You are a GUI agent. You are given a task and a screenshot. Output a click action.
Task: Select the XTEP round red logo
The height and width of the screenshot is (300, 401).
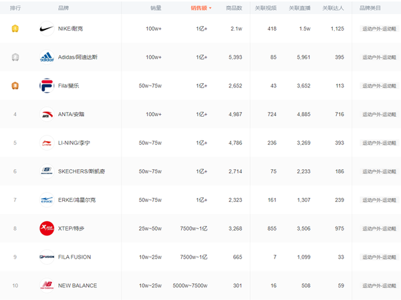click(x=47, y=229)
